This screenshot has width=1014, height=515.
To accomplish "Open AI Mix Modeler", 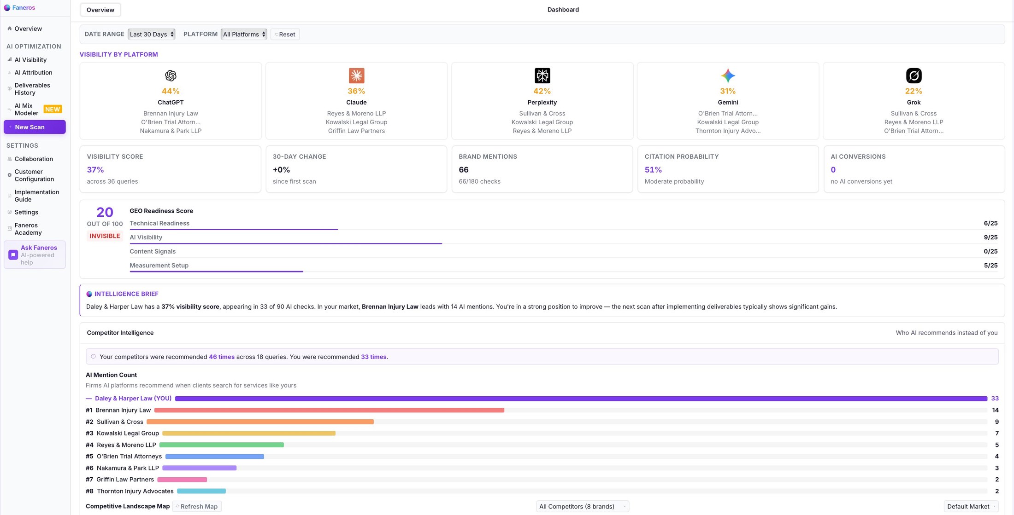I will (x=26, y=110).
